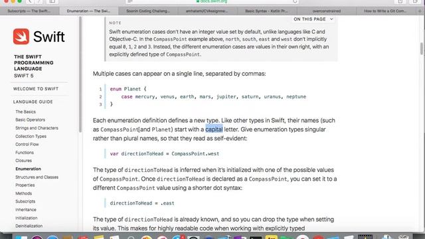This screenshot has width=425, height=239.
Task: Go to Initialization chapter
Action: click(27, 218)
